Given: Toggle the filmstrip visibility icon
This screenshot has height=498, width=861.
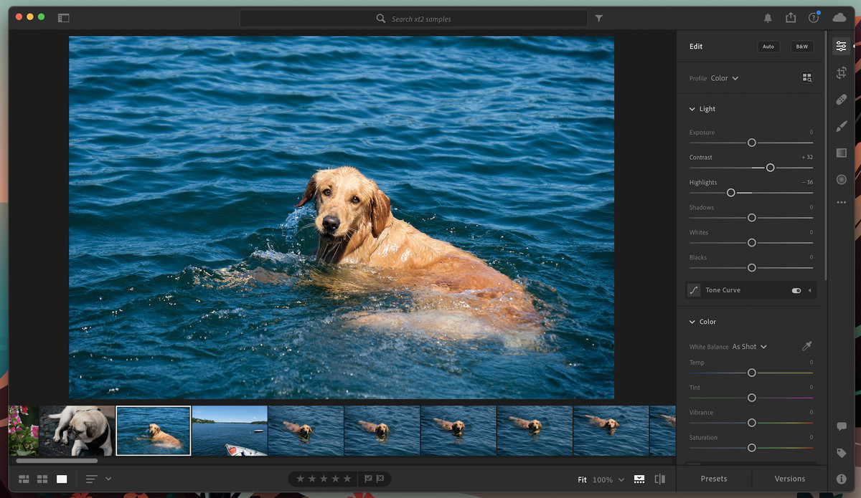Looking at the screenshot, I should click(639, 479).
